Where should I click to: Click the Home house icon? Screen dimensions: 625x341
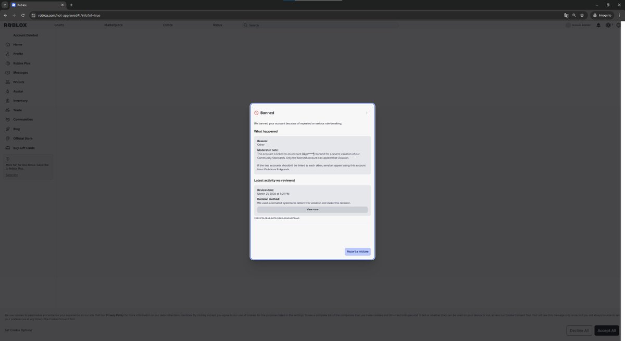[x=8, y=45]
